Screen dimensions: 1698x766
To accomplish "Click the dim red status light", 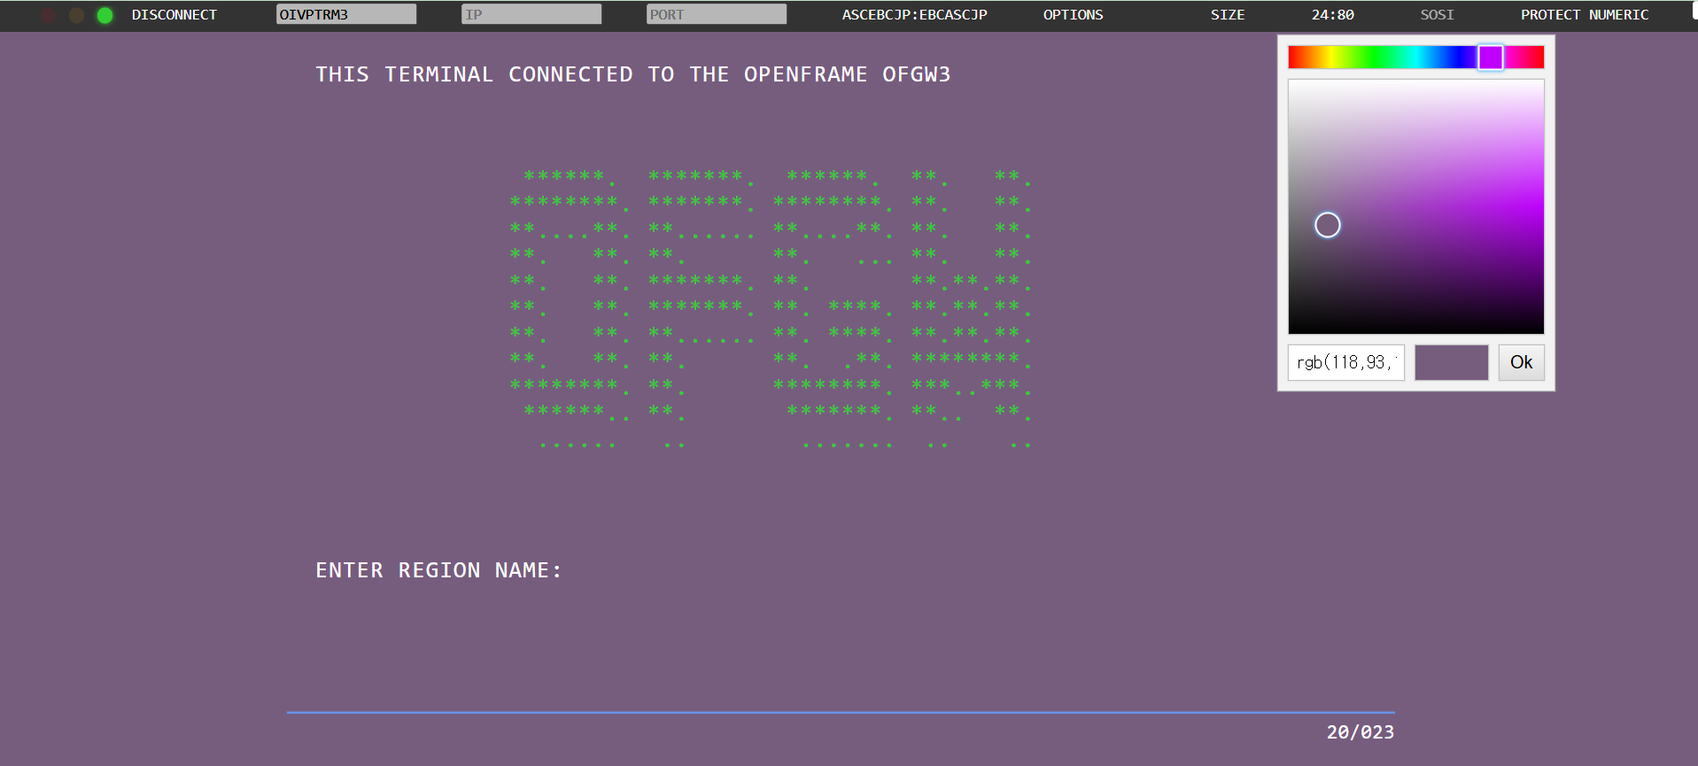I will point(49,15).
